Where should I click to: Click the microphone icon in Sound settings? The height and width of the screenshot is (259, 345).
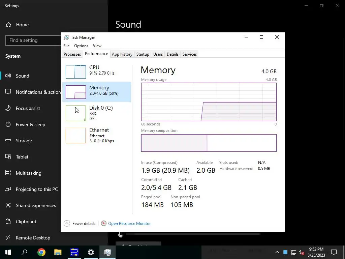[x=121, y=235]
